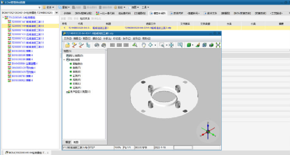Click the paint brush icon in viewer toolbar
Screen dimensions: 290x155
(x=198, y=45)
